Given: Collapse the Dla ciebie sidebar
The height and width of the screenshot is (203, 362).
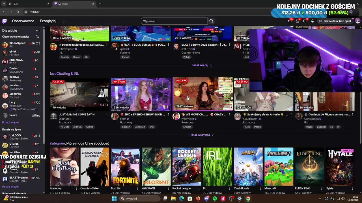Looking at the screenshot, I should [38, 30].
